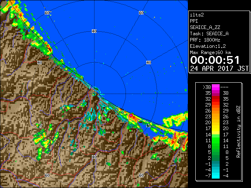Image resolution: width=251 pixels, height=188 pixels.
Task: Click the 00:00:51 timestamp
Action: tap(215, 60)
